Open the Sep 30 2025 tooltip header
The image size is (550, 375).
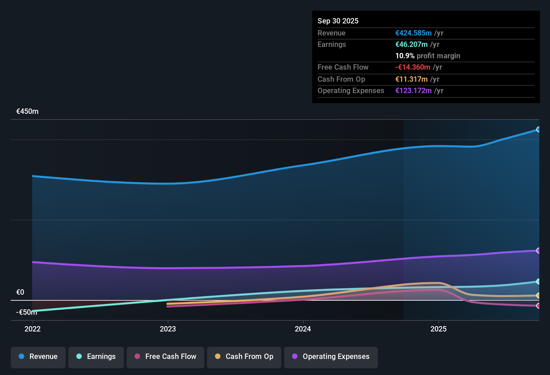click(x=338, y=21)
